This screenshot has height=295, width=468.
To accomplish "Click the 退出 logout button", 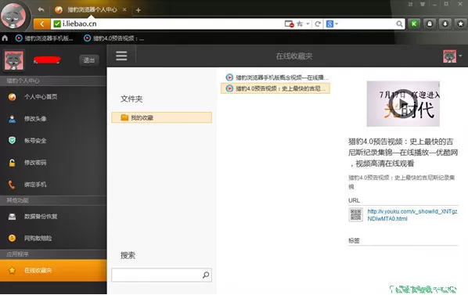I will point(89,60).
